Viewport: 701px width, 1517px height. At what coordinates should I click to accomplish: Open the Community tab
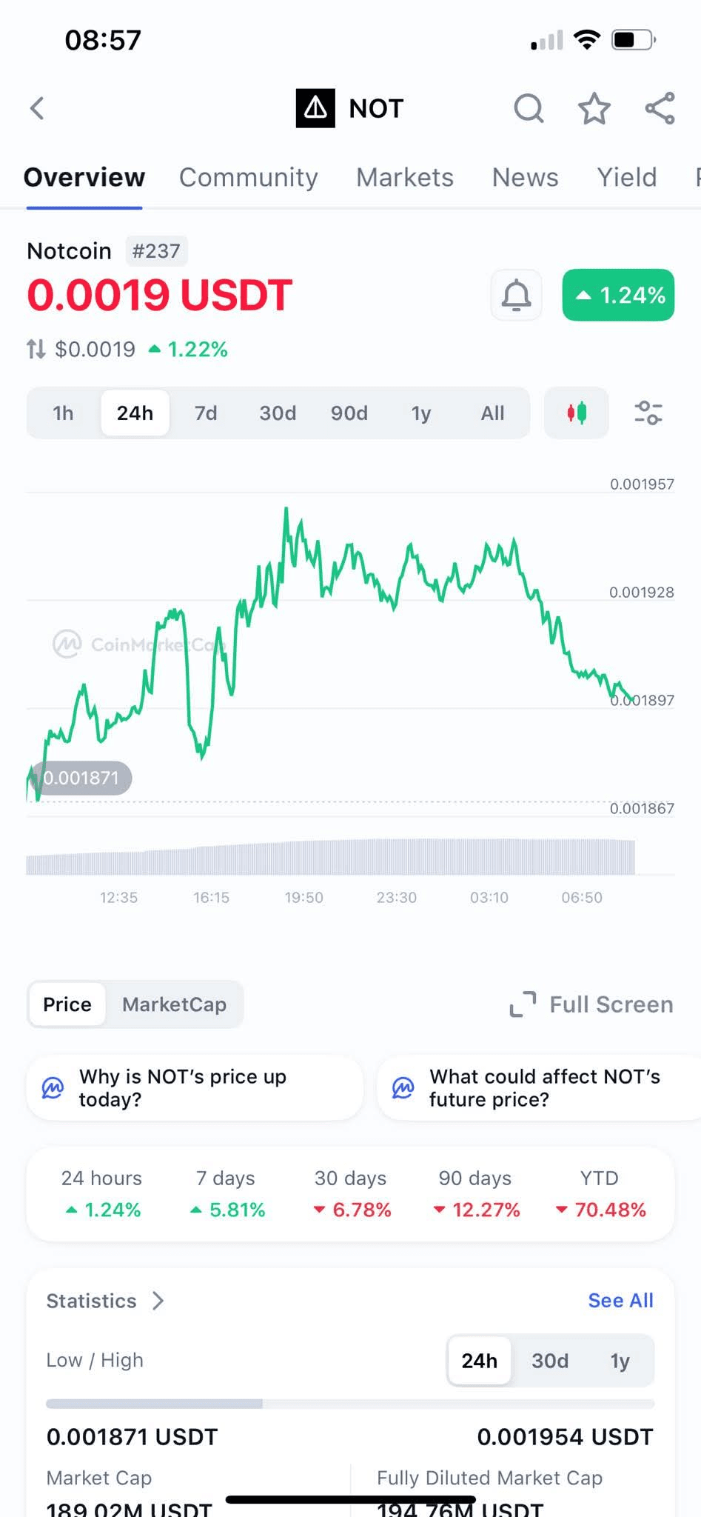coord(248,177)
